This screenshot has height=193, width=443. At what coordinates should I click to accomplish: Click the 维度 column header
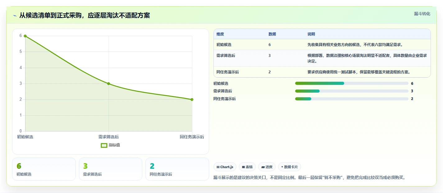[220, 34]
